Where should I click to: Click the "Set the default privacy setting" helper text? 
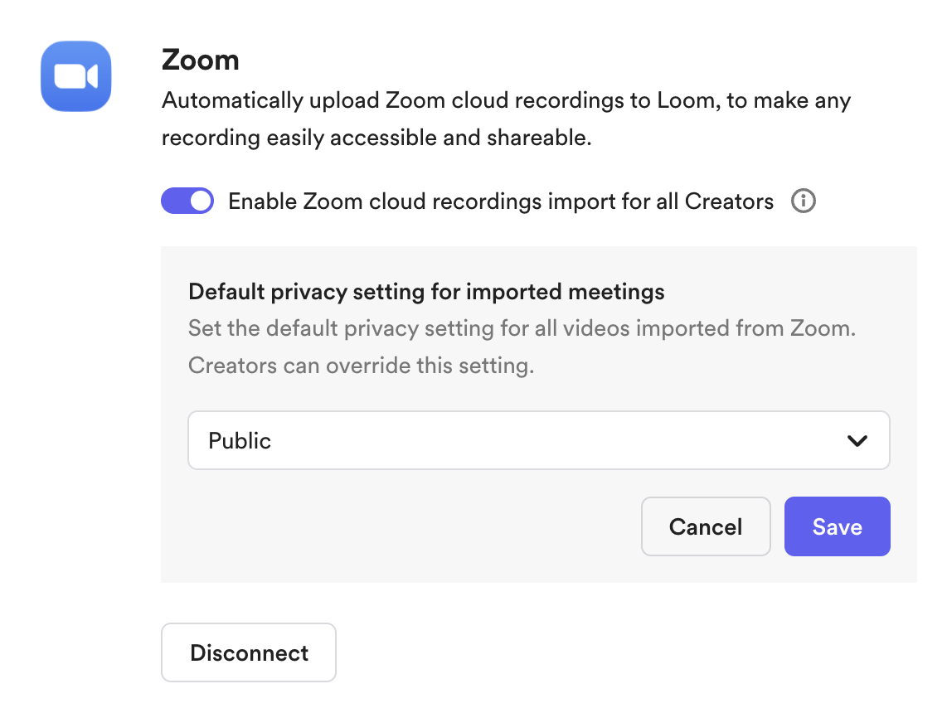(522, 328)
